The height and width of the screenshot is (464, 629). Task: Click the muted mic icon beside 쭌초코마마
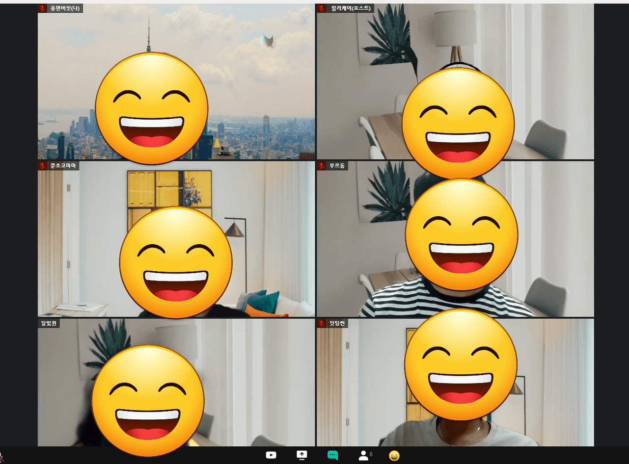click(x=43, y=166)
